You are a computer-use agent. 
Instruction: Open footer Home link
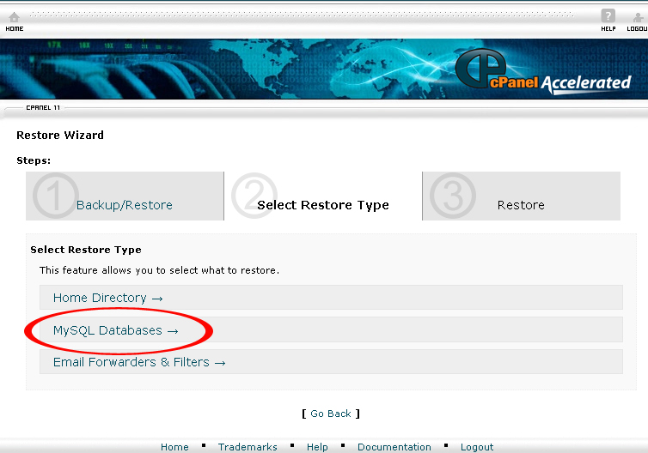point(174,447)
